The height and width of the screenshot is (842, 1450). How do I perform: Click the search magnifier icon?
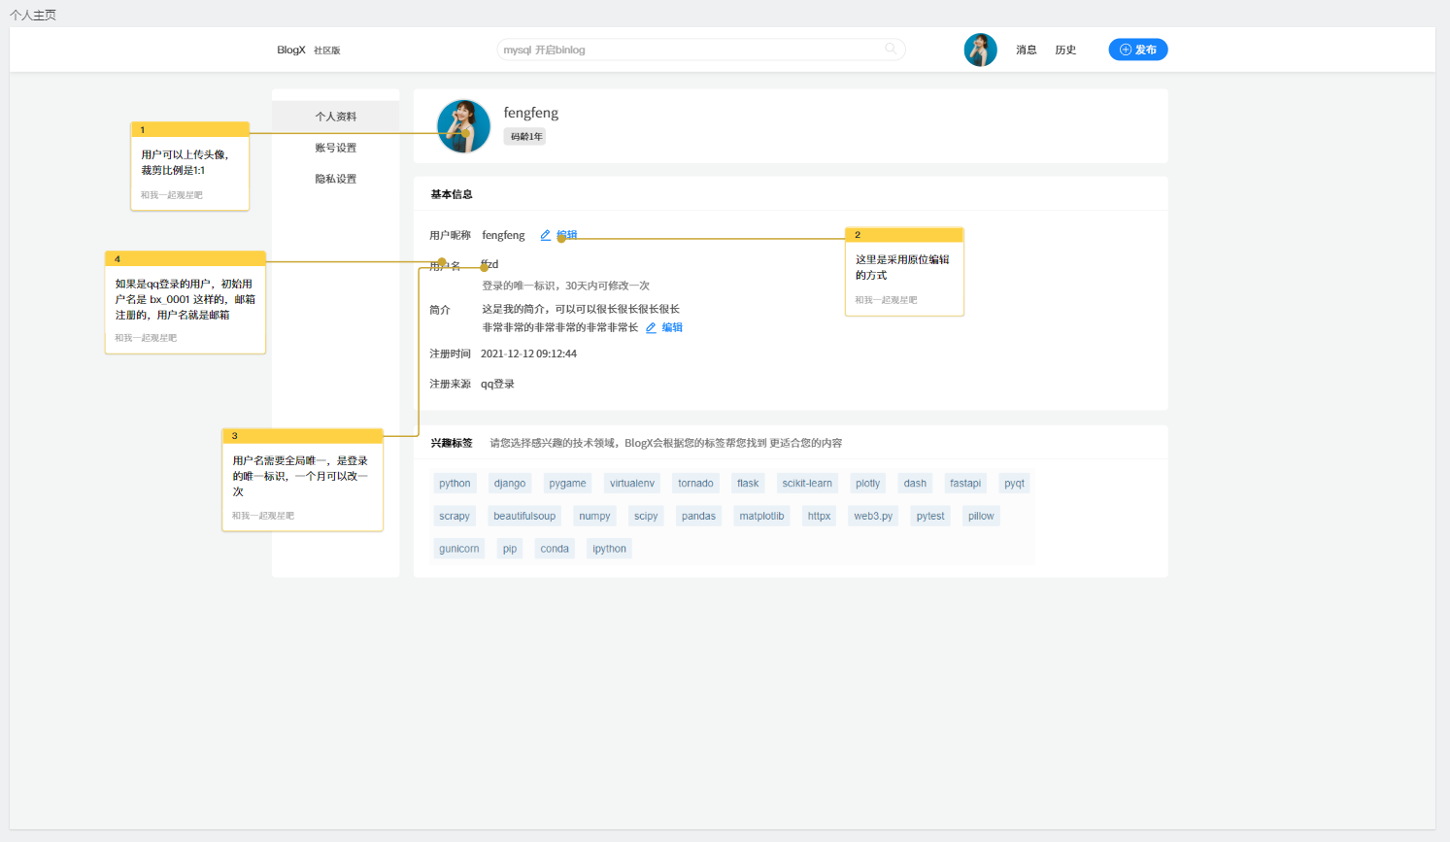point(891,49)
